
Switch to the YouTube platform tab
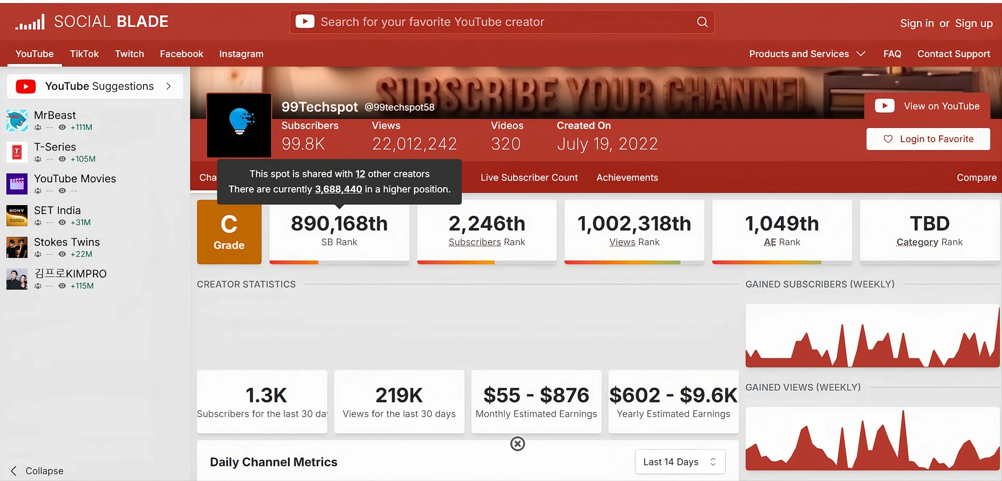34,54
